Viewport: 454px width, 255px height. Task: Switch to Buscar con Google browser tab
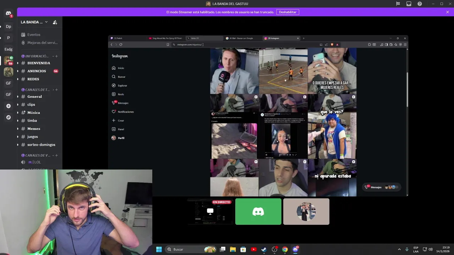tap(243, 38)
